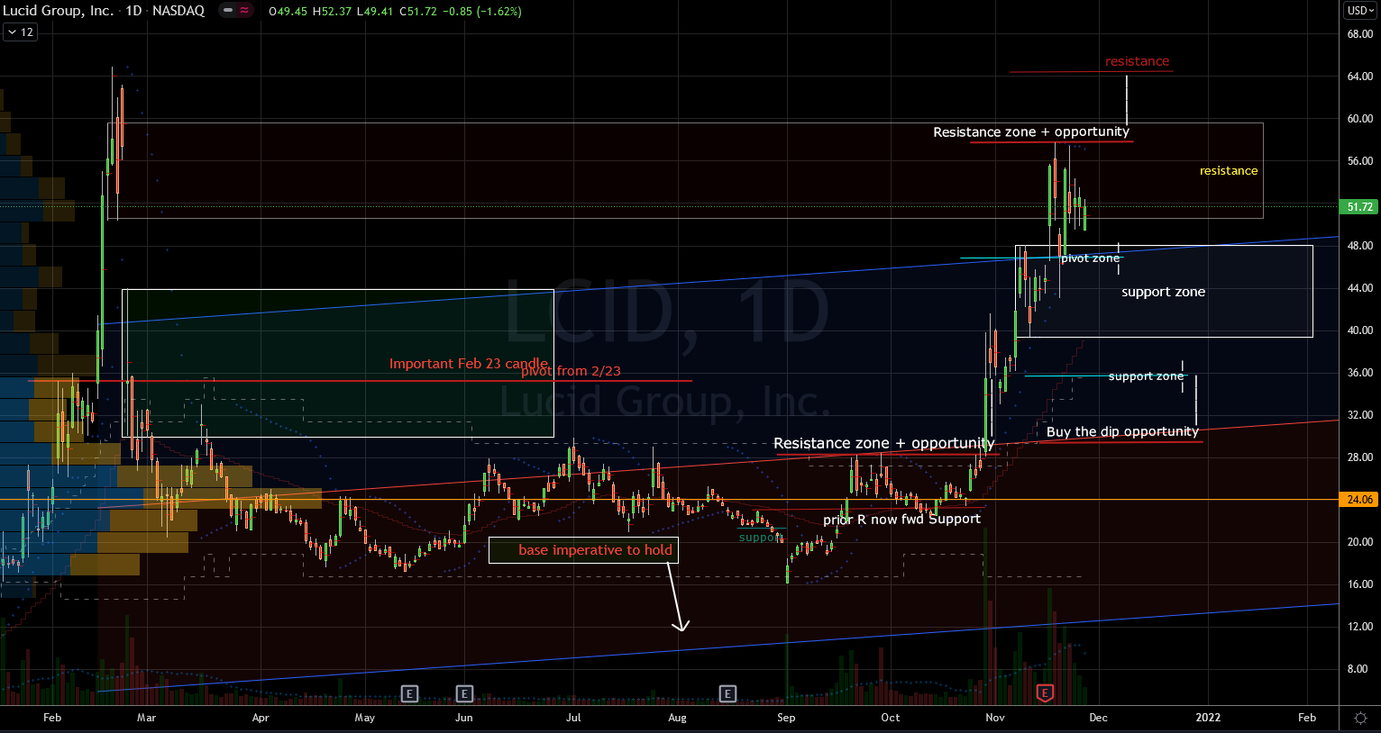Click the 1D interval label
Screen dimensions: 1381x733
(x=133, y=11)
